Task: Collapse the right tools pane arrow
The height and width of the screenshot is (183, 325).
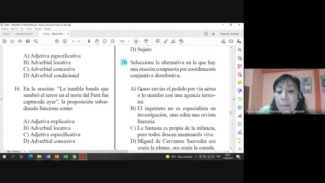Action: [x=240, y=149]
